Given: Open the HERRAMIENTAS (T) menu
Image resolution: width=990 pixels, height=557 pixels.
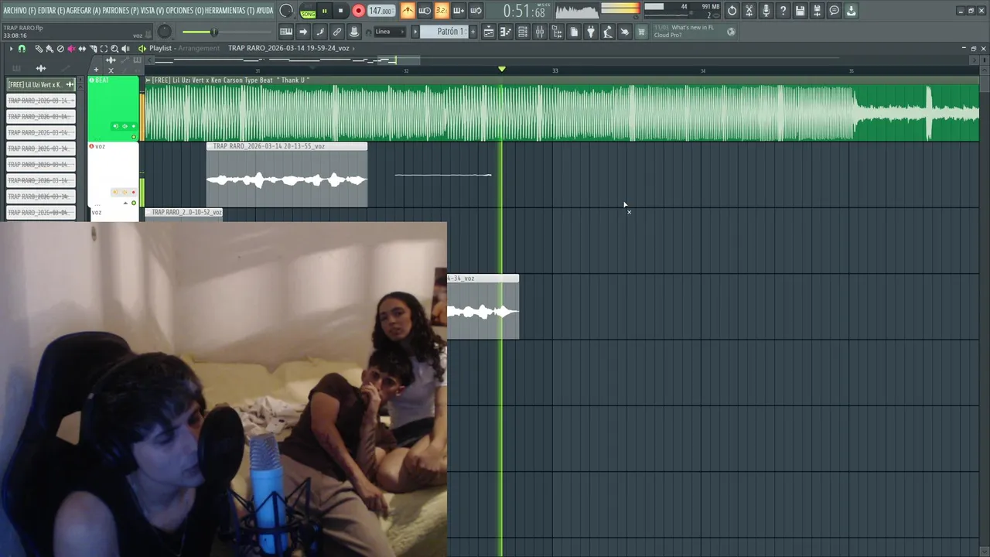Looking at the screenshot, I should click(230, 10).
